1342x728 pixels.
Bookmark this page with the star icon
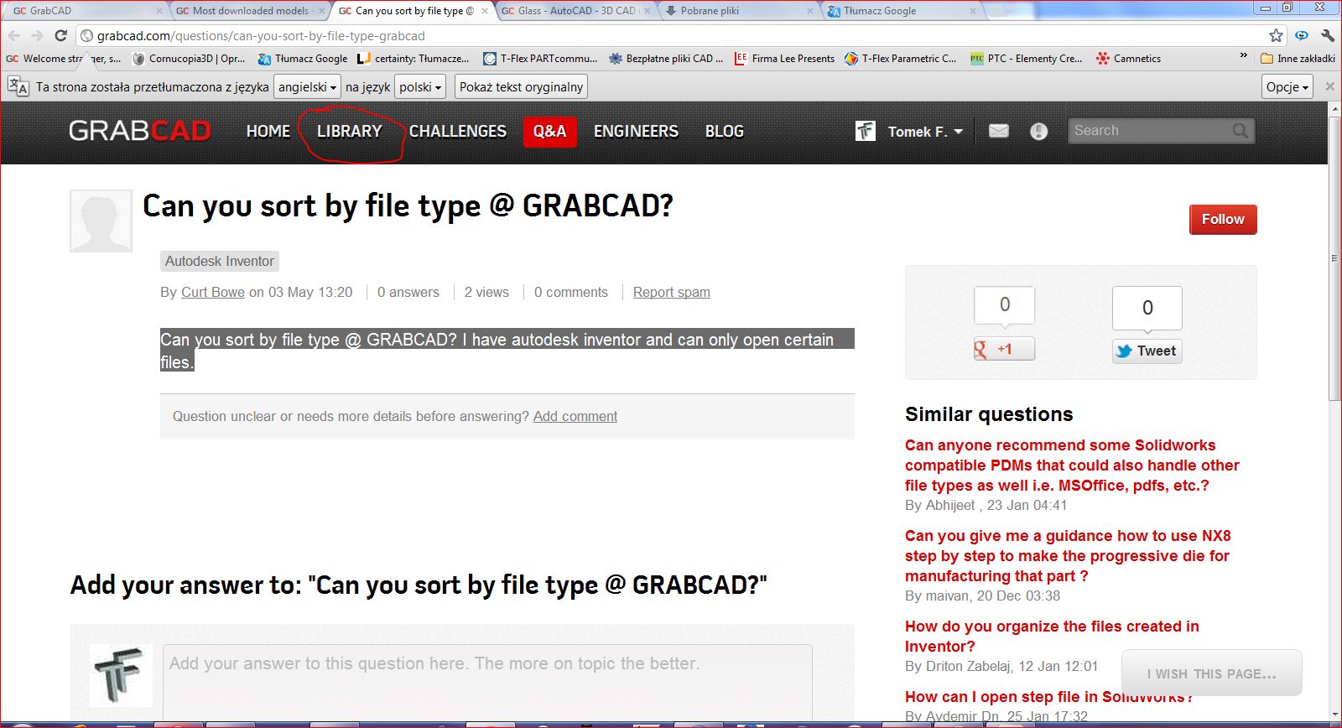(x=1276, y=35)
